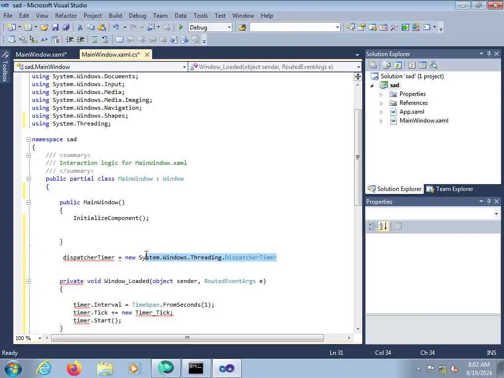Open the Debug configuration dropdown
Image resolution: width=504 pixels, height=378 pixels.
(229, 28)
